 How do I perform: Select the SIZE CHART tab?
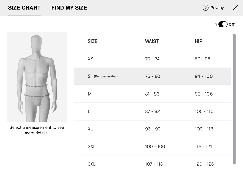tap(24, 8)
